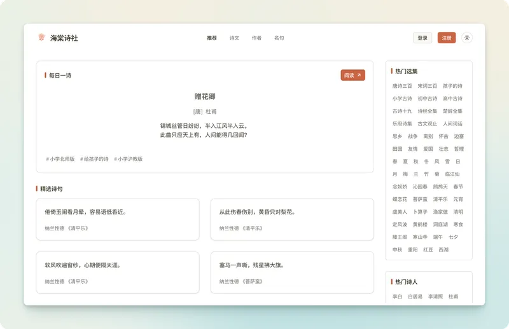This screenshot has height=329, width=509.
Task: Select the 念奴娇 tag
Action: click(x=400, y=186)
